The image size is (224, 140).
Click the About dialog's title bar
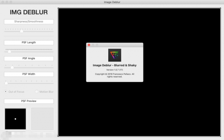point(115,45)
